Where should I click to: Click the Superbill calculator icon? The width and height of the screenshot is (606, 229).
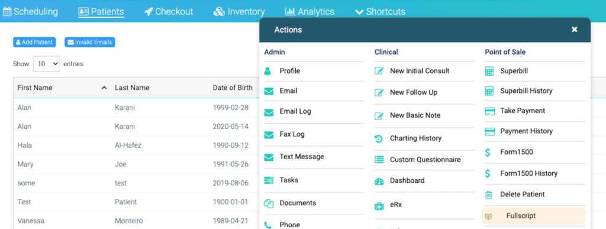[x=489, y=71]
